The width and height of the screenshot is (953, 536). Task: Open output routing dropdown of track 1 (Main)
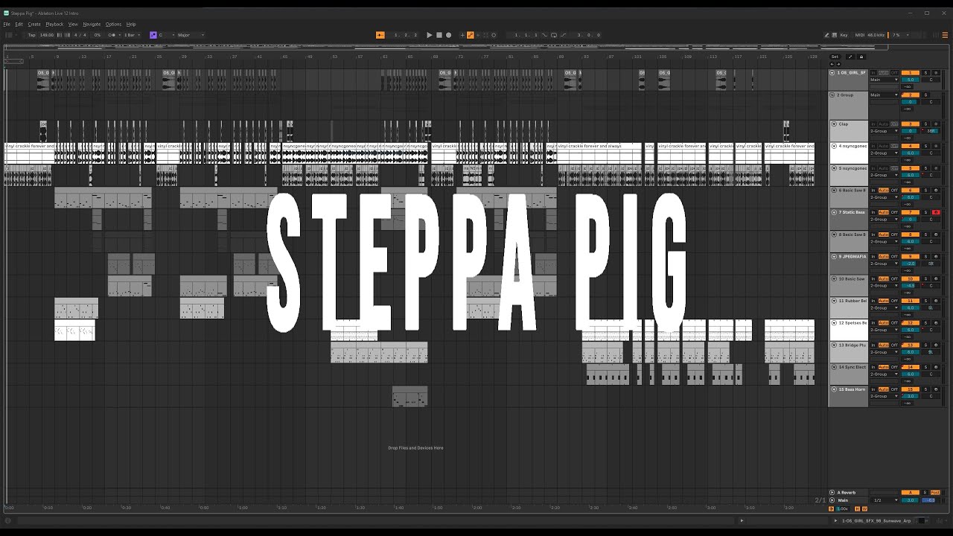click(x=885, y=80)
